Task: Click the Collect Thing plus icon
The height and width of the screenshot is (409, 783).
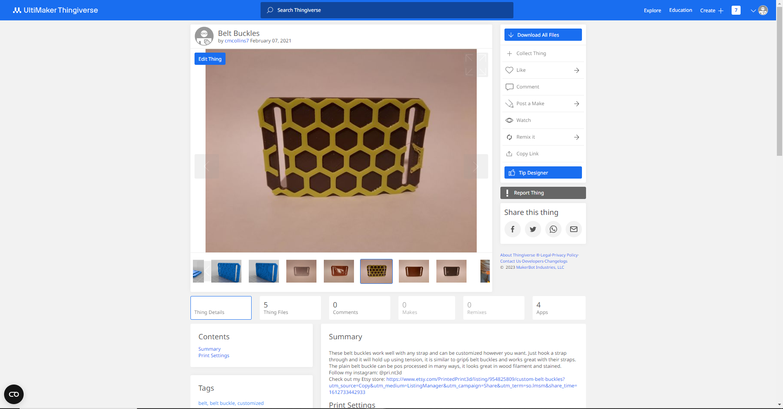Action: (x=509, y=53)
